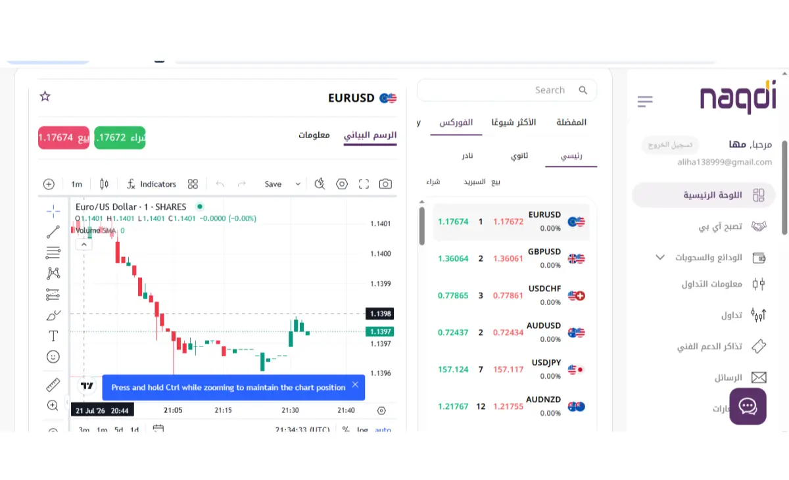Select the USDJPY row in list
Viewport: 789px width, 480px height.
511,370
